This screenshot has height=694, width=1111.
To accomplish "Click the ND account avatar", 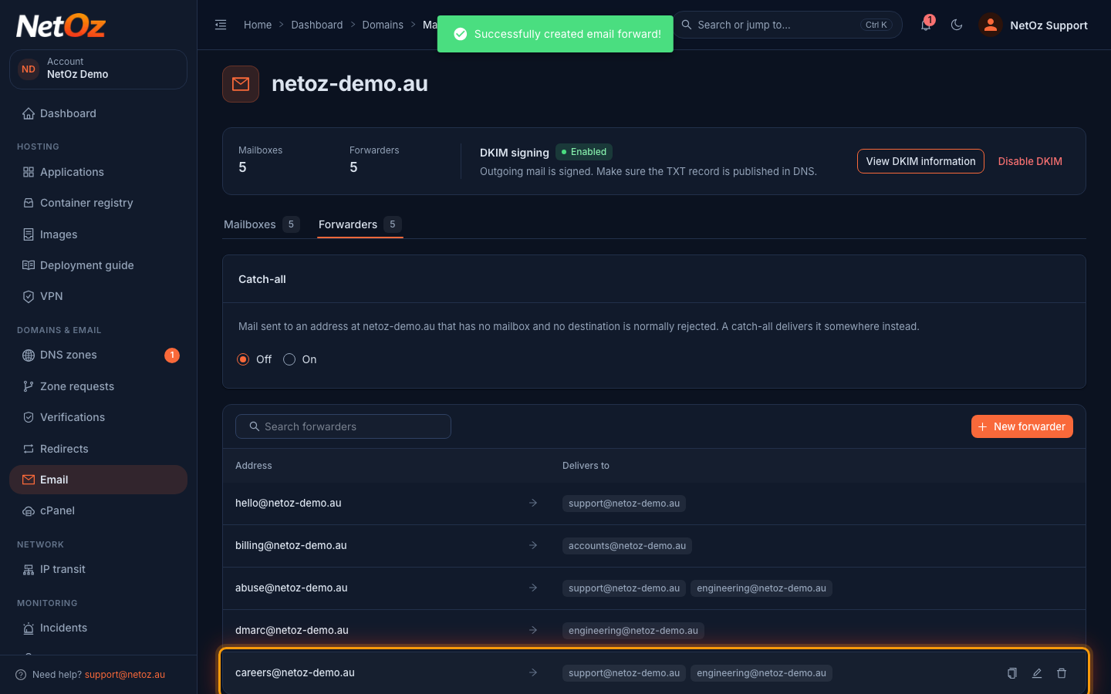I will coord(29,69).
